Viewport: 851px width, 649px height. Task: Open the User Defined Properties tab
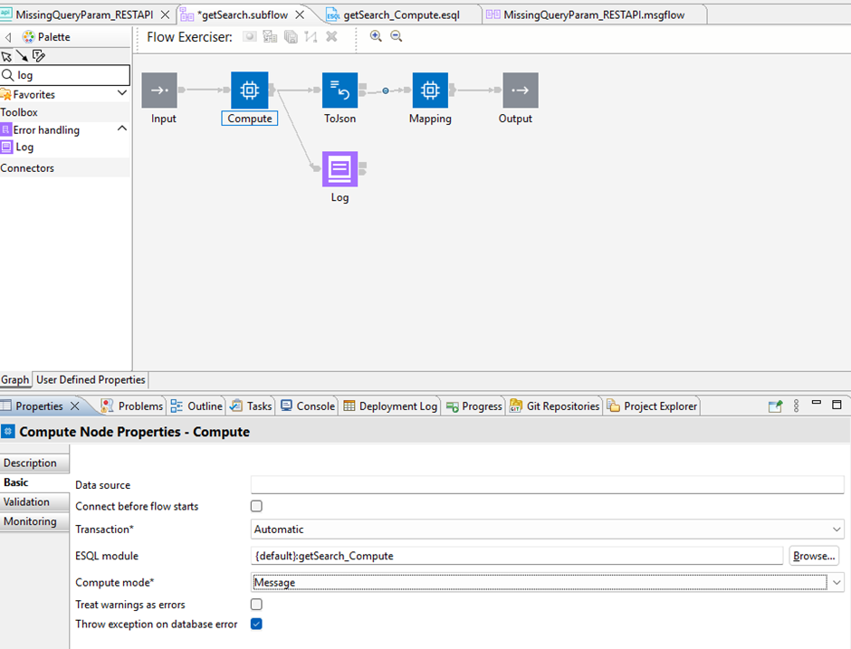click(x=91, y=380)
